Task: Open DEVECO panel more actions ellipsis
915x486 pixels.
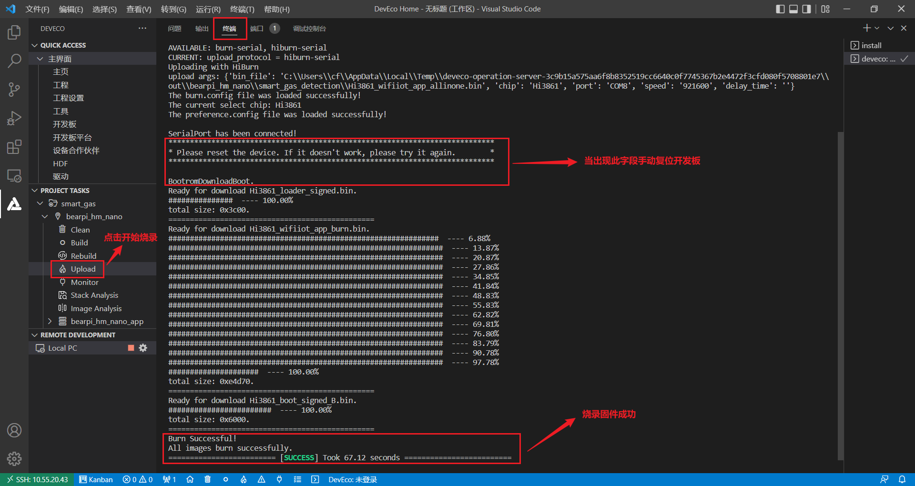Action: tap(142, 28)
